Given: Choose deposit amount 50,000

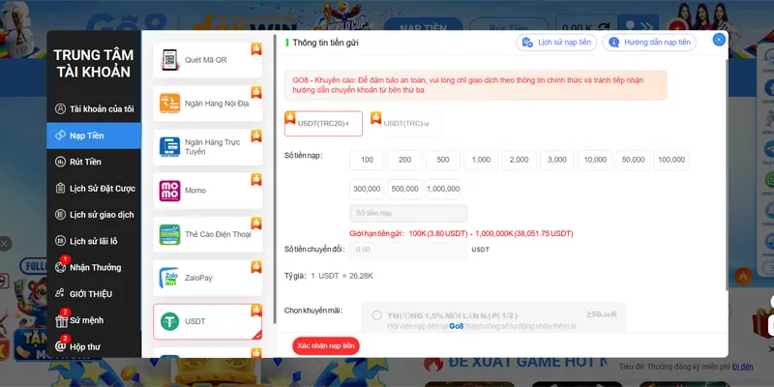Looking at the screenshot, I should click(634, 160).
